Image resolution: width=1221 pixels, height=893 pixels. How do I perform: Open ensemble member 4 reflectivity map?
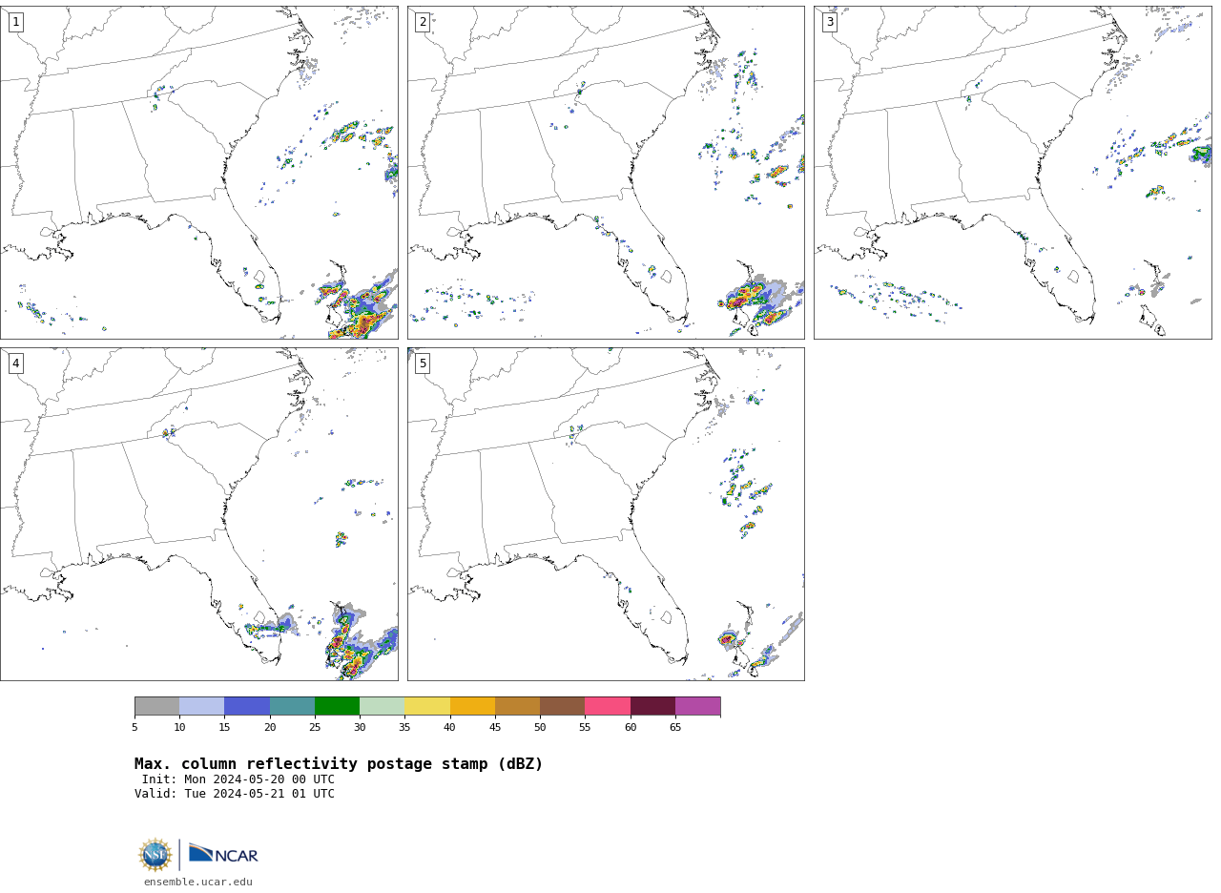pyautogui.click(x=198, y=514)
